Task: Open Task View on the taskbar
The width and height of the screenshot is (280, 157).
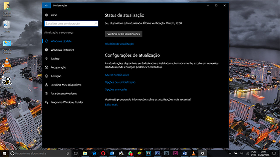Action: pos(76,153)
